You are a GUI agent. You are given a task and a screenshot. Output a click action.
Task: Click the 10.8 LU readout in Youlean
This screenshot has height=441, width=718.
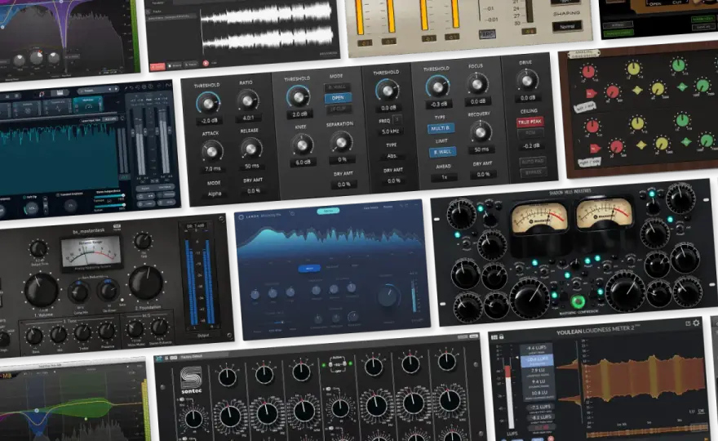pyautogui.click(x=539, y=393)
